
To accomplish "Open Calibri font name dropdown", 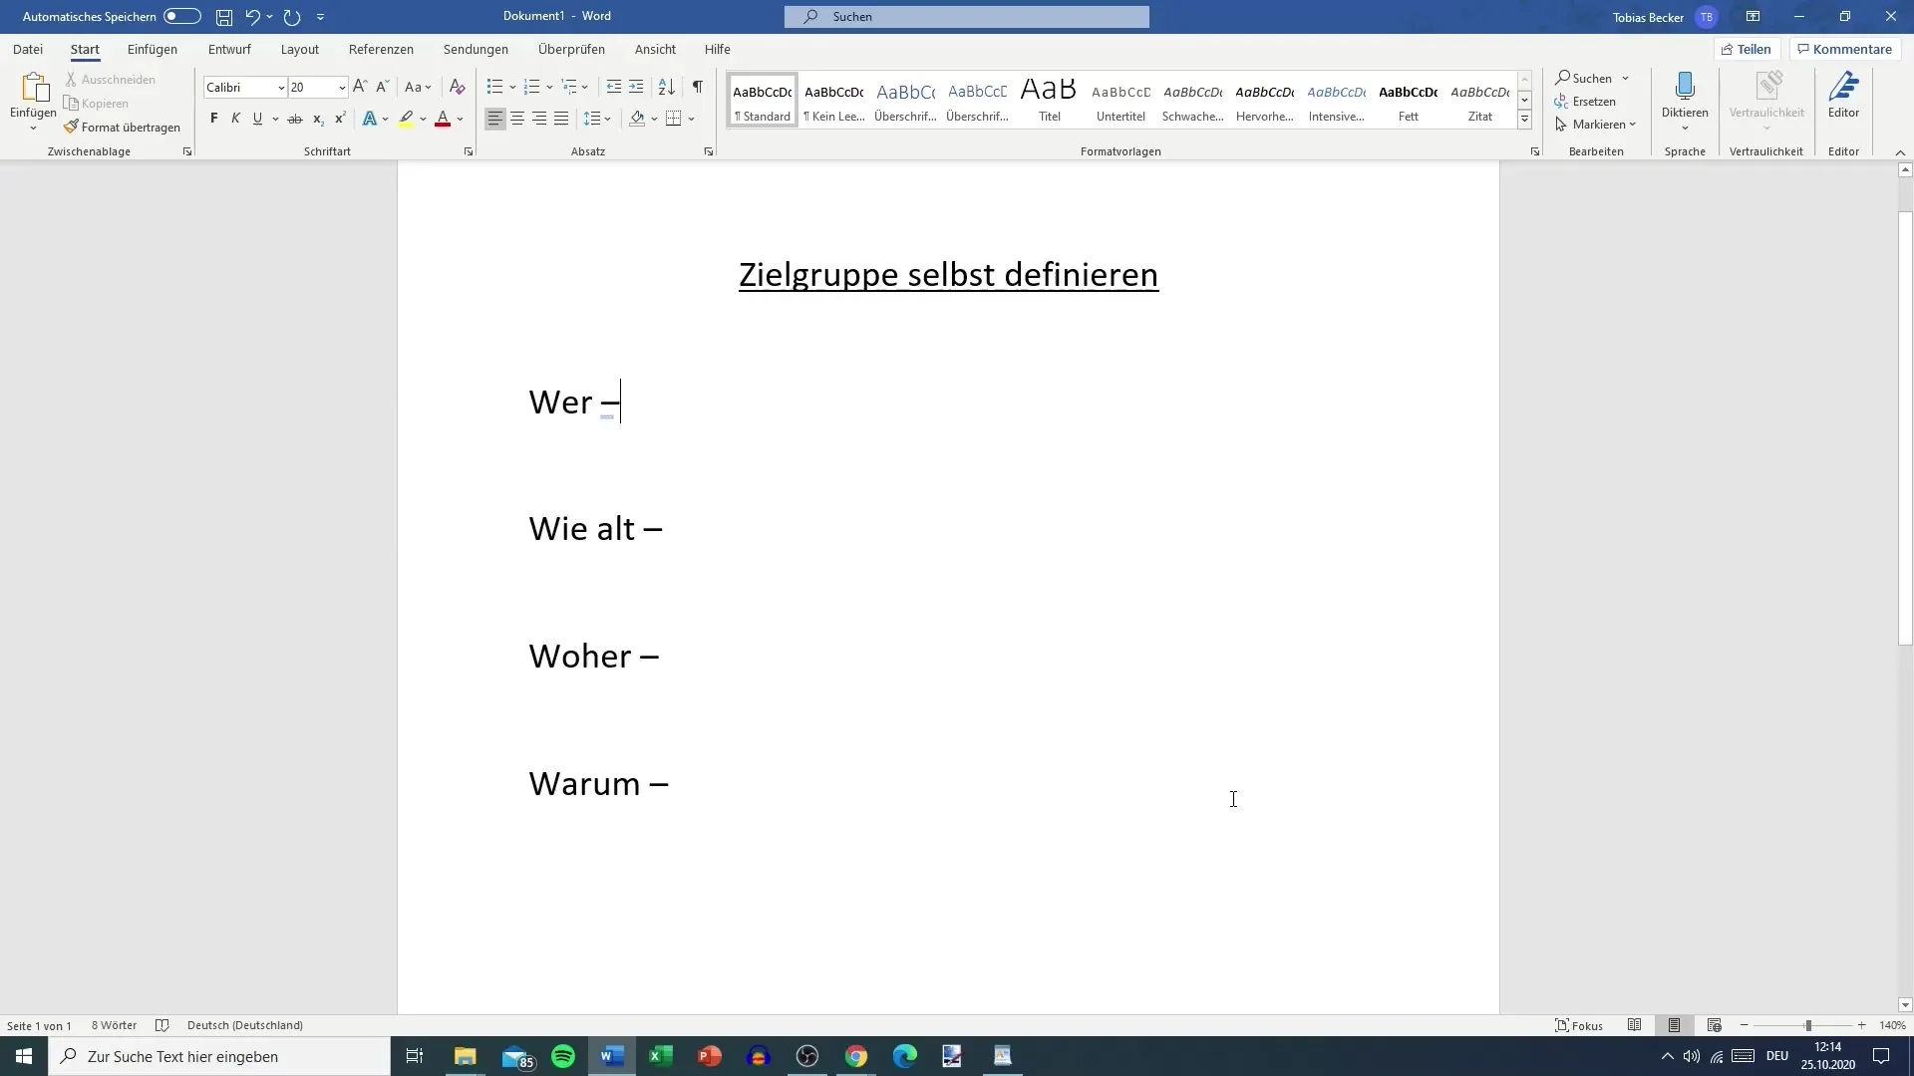I will [x=281, y=88].
